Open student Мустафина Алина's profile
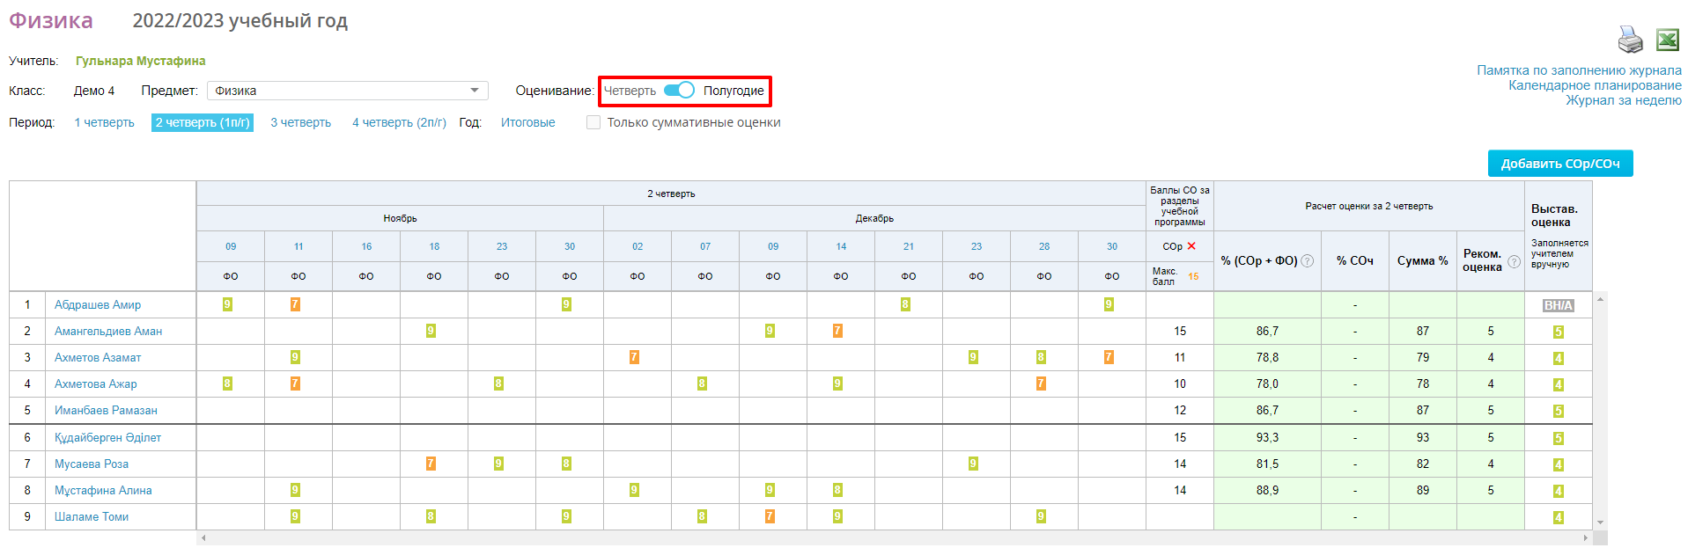This screenshot has width=1688, height=548. [x=103, y=491]
